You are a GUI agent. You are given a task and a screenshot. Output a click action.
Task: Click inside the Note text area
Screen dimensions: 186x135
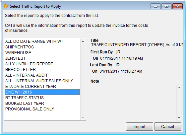134,102
